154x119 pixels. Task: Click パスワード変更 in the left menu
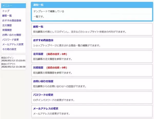pos(10,40)
